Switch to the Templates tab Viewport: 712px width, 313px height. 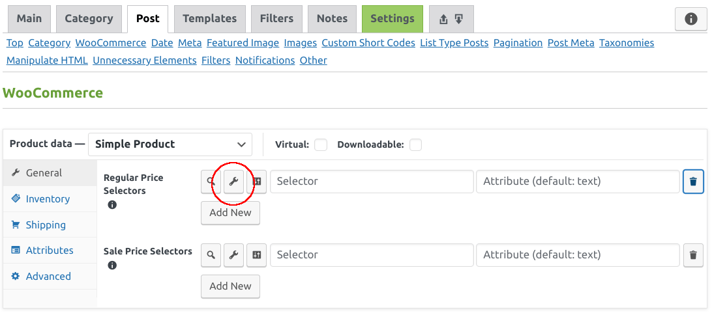[x=210, y=19]
